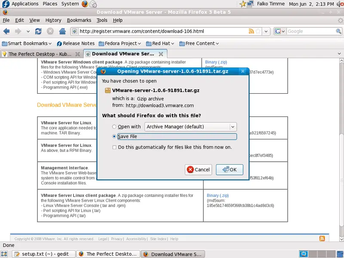This screenshot has width=344, height=258.
Task: Switch to the setup.txt gedit window
Action: (43, 254)
